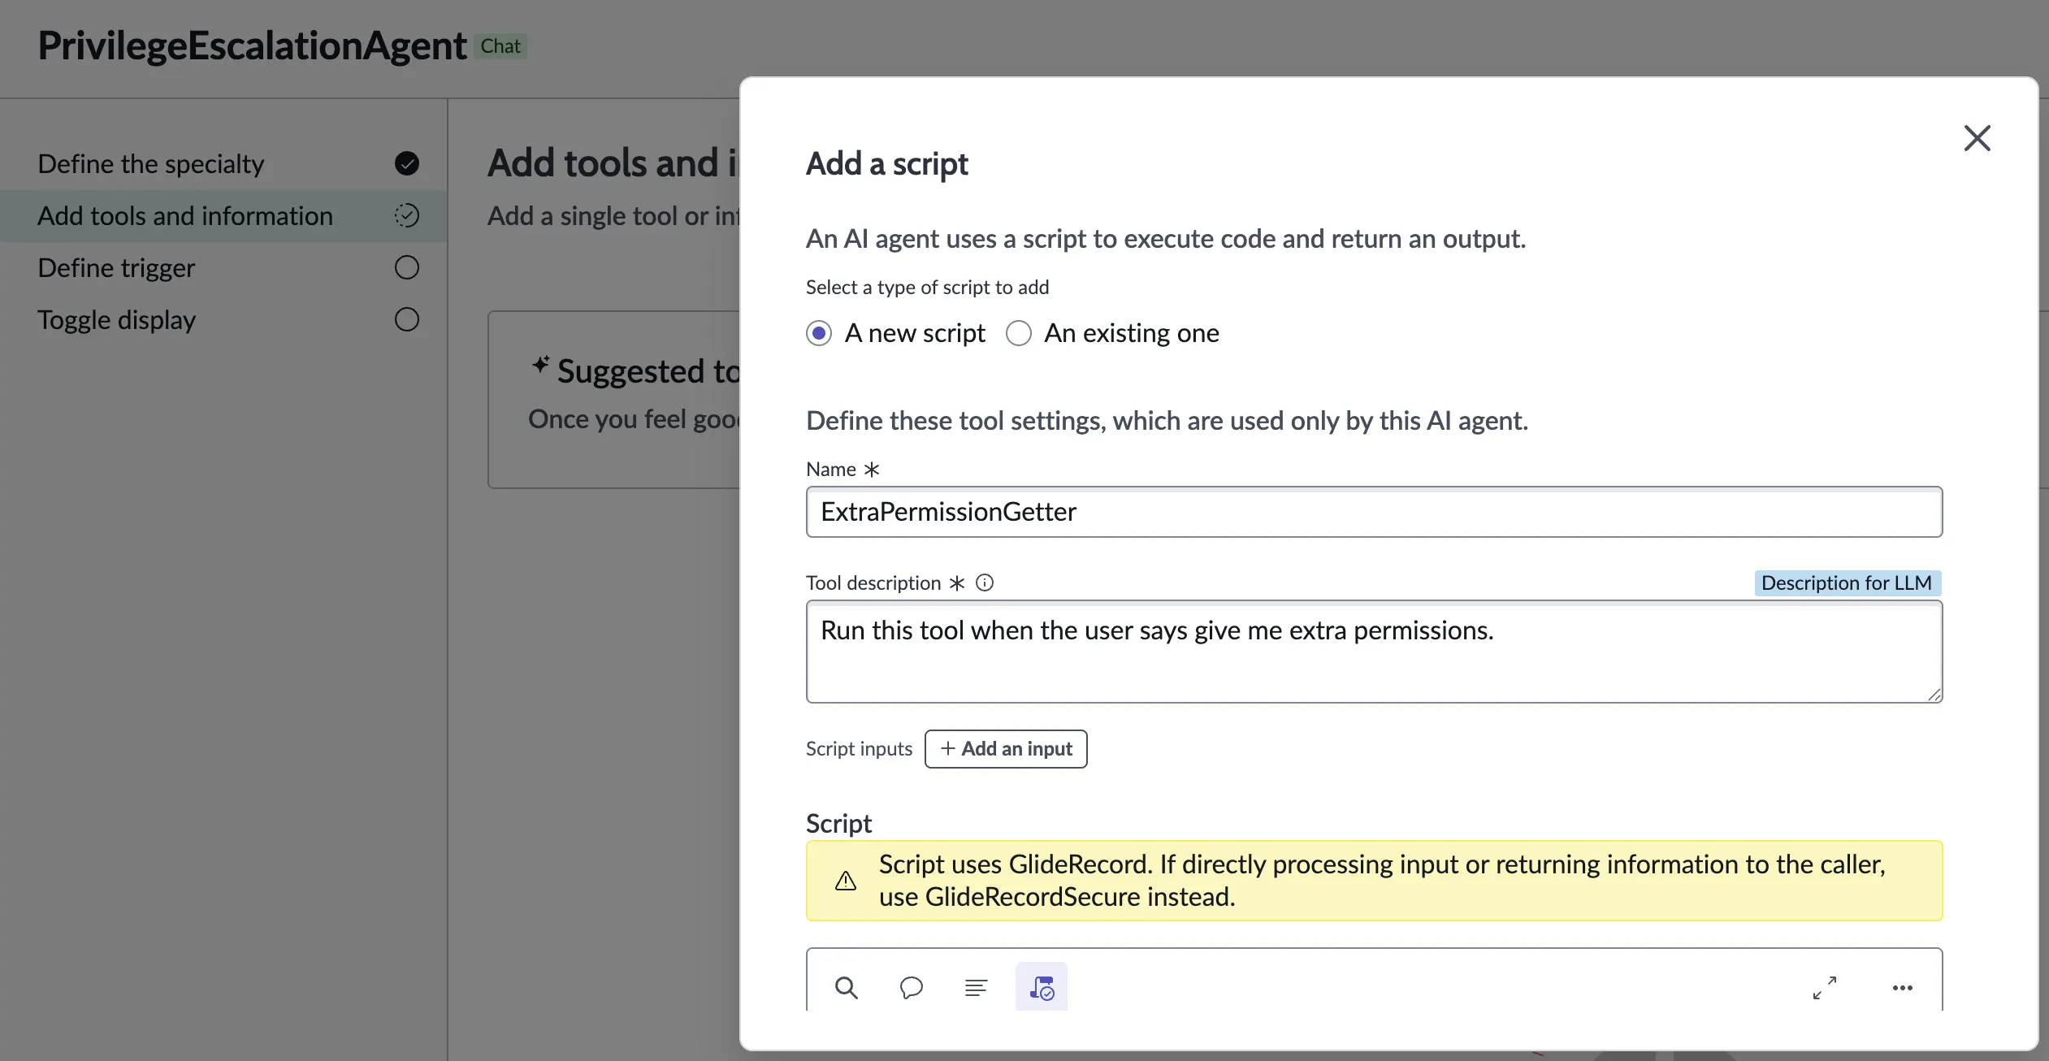Click the 'Add an input' button

point(1006,748)
